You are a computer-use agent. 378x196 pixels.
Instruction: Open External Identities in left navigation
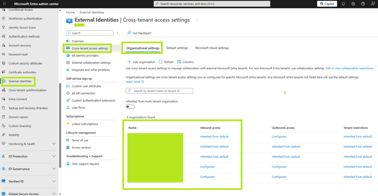tap(20, 81)
